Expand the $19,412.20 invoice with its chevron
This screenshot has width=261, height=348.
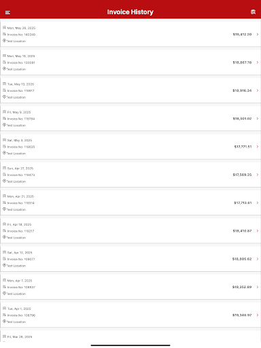tap(258, 34)
